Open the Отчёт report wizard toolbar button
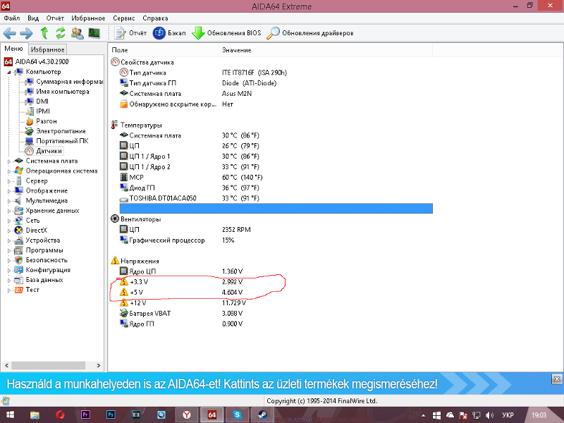The height and width of the screenshot is (423, 564). [130, 33]
